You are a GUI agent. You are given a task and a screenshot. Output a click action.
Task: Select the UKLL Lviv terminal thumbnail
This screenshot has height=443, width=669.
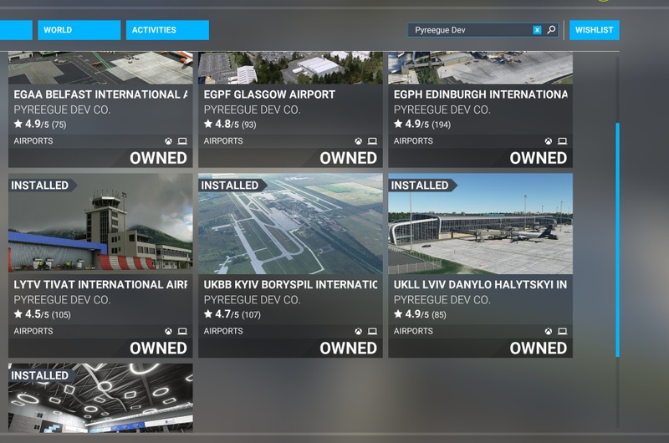click(x=480, y=224)
